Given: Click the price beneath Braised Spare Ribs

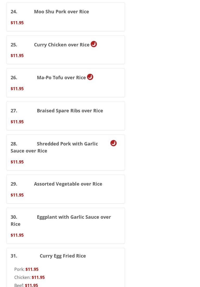Looking at the screenshot, I should 17,122.
